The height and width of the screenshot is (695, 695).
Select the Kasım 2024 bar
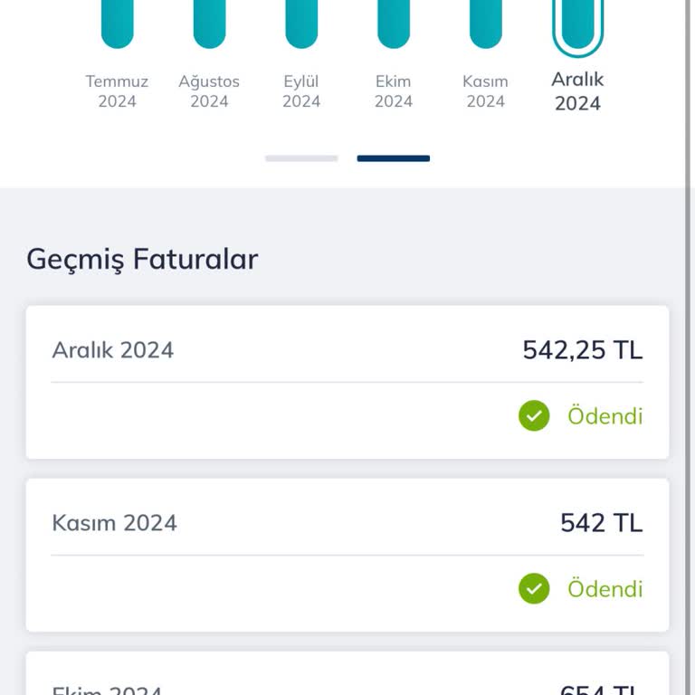point(486,23)
